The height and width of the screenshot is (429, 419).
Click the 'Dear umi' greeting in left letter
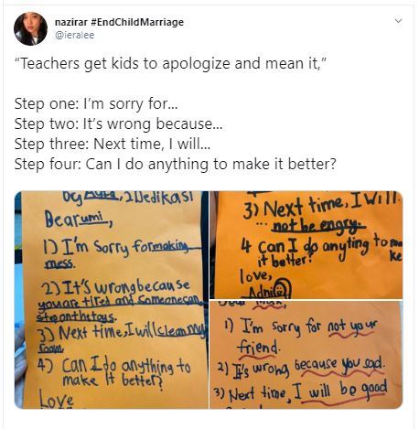[x=79, y=220]
